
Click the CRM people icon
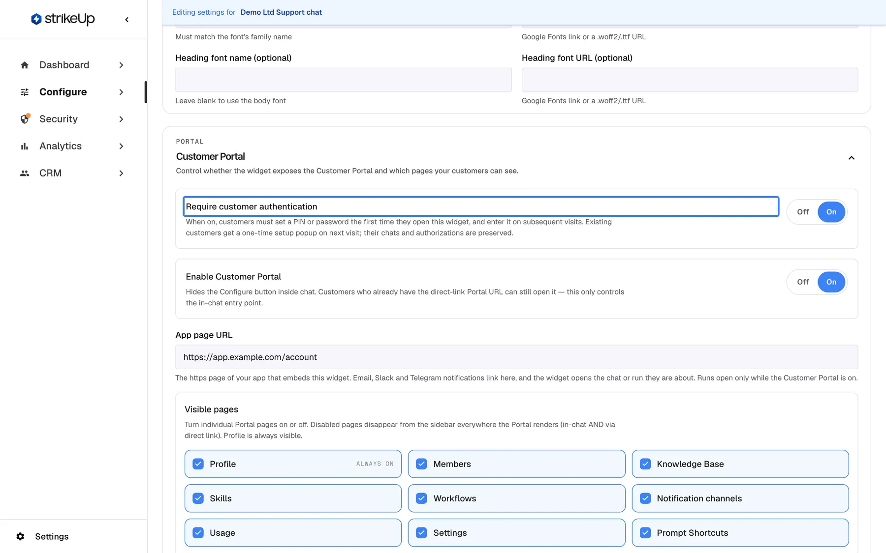pos(25,173)
